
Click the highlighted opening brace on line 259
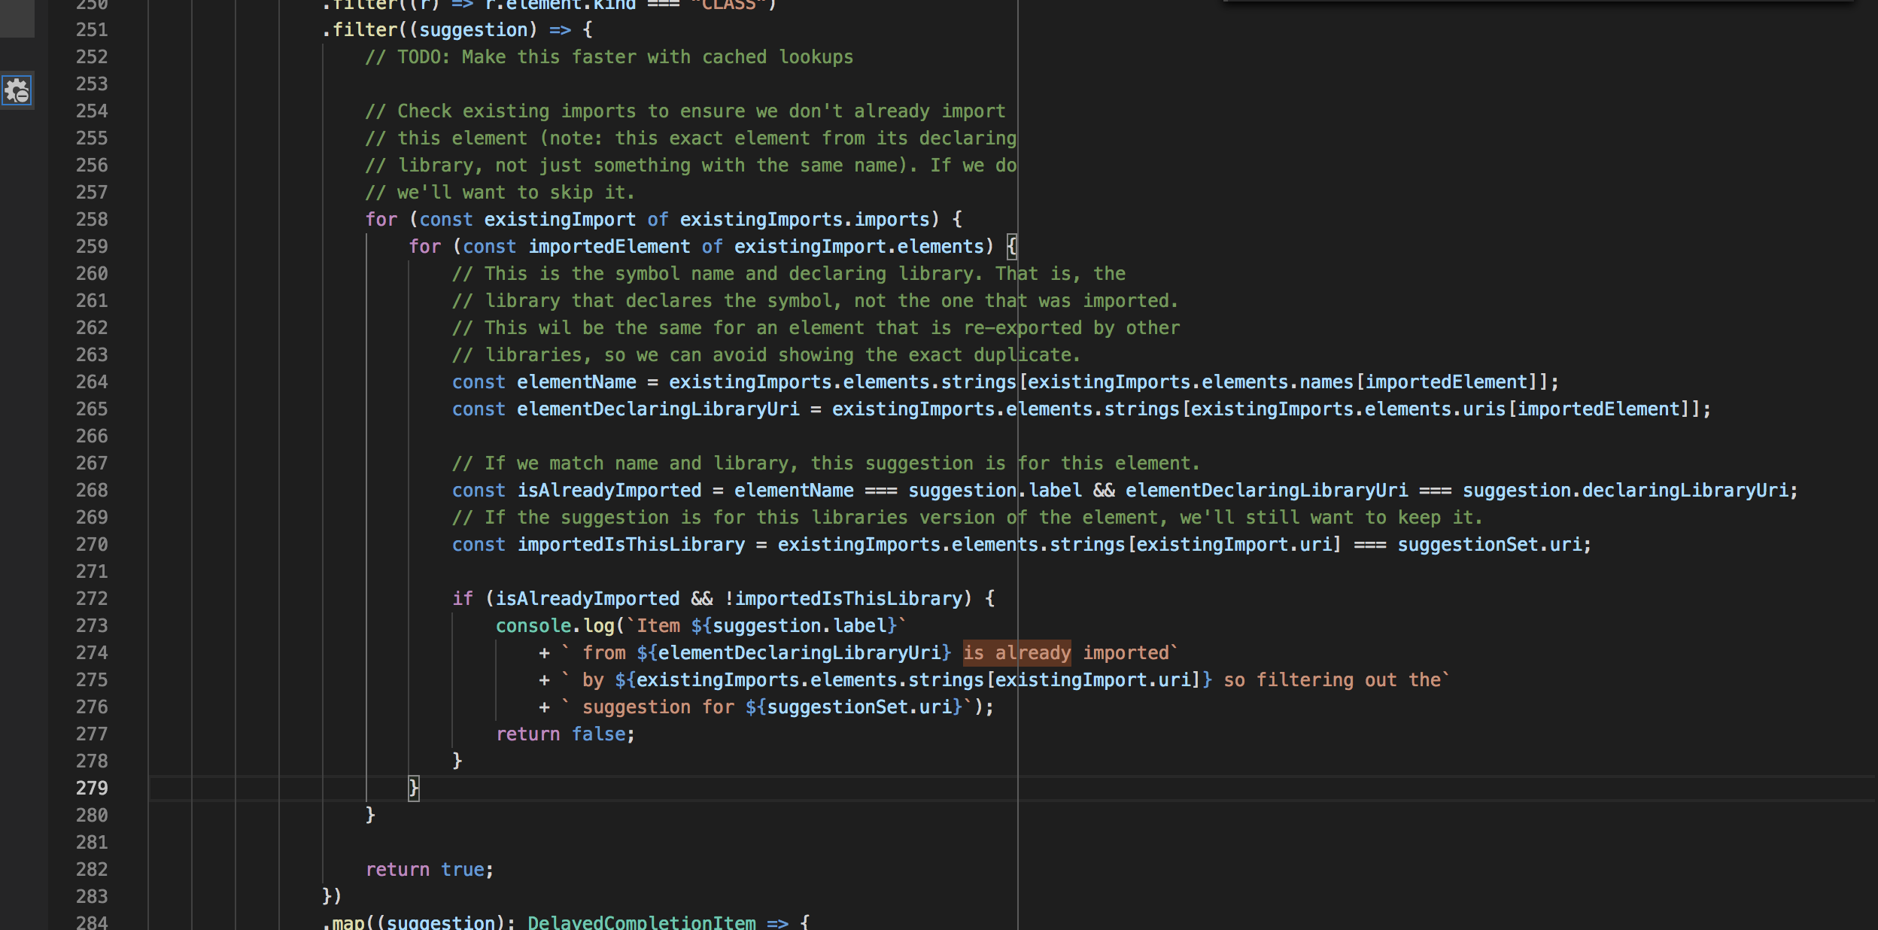coord(1012,246)
